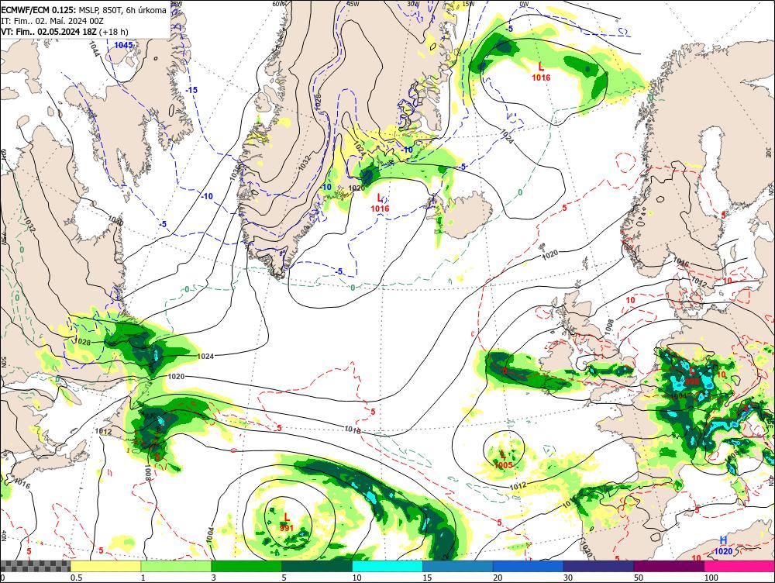The image size is (775, 583).
Task: Choose the dark indigo 30–50 legend band
Action: coord(598,566)
